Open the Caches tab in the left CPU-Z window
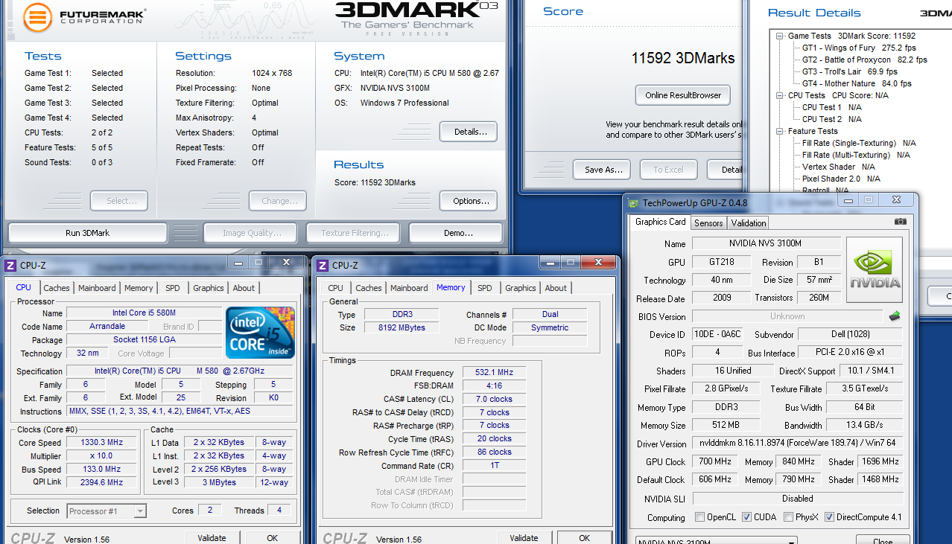 [x=57, y=288]
